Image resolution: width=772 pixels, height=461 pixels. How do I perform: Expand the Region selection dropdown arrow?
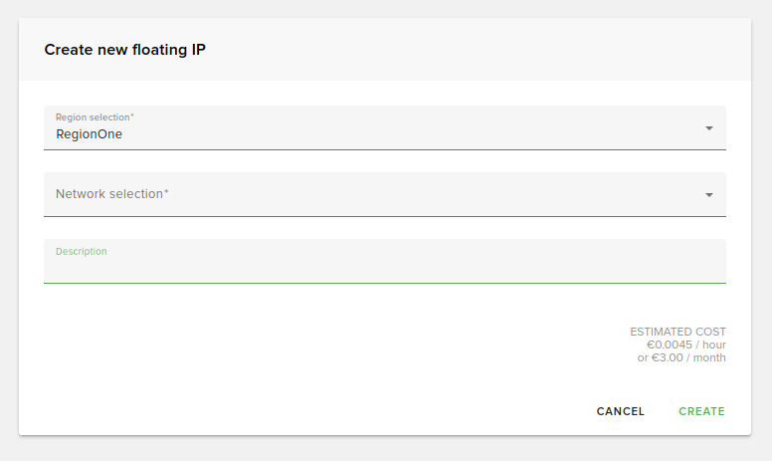click(709, 128)
